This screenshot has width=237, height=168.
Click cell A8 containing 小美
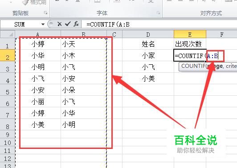pos(38,125)
